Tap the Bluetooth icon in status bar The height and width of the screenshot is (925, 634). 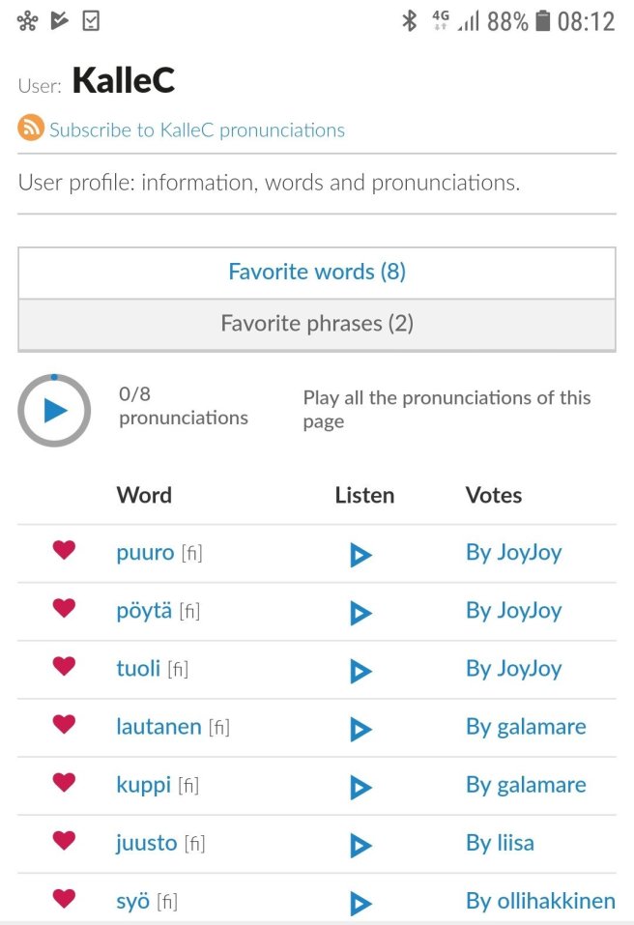410,21
